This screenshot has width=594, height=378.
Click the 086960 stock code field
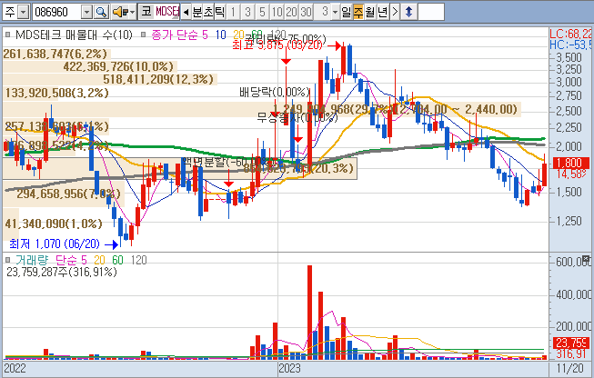tap(56, 12)
